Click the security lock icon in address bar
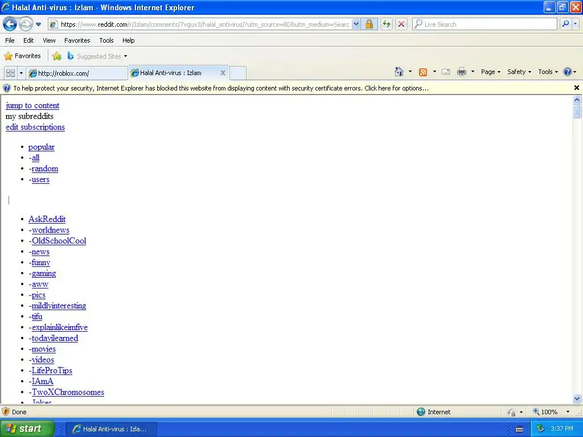The image size is (583, 437). [369, 24]
